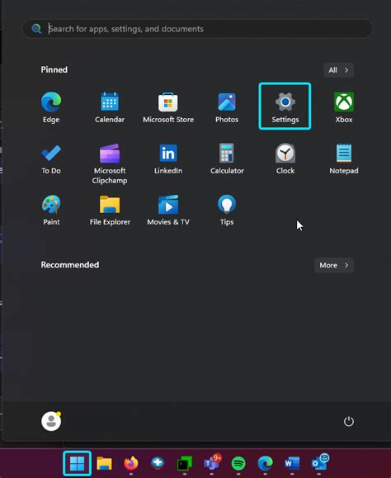391x478 pixels.
Task: Open the Clock app
Action: tap(285, 159)
